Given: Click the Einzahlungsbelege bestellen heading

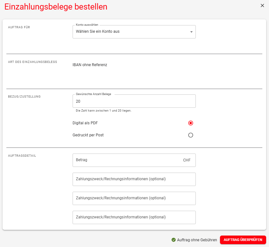Looking at the screenshot, I should pyautogui.click(x=56, y=7).
